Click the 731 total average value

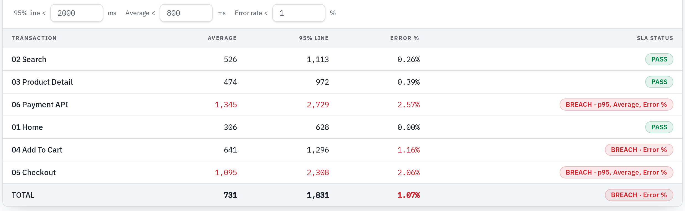(x=230, y=195)
